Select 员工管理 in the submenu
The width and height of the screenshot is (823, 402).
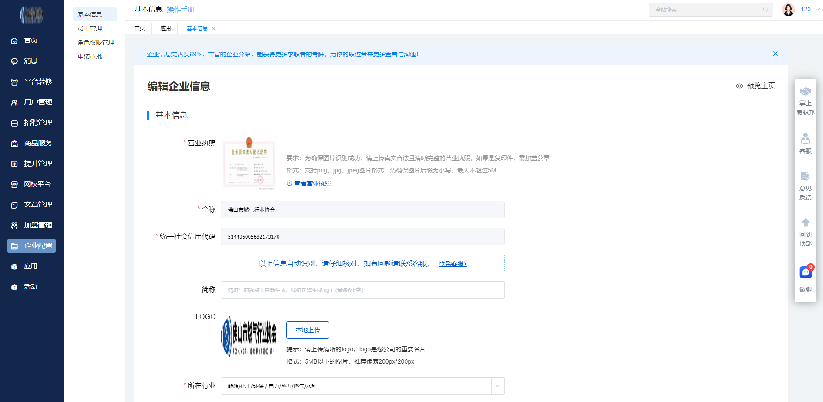90,28
